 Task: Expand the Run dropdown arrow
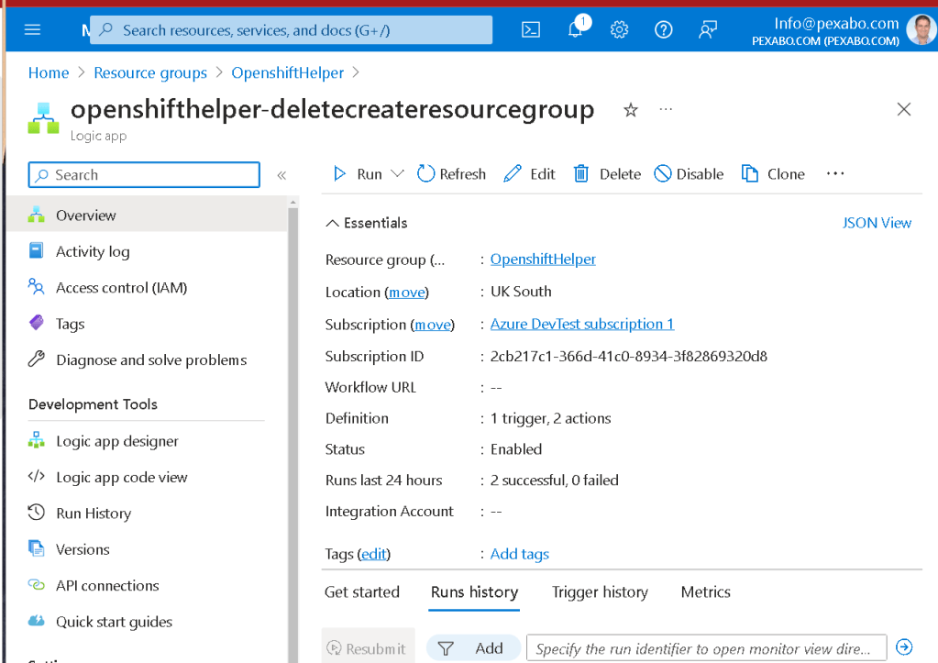click(x=397, y=174)
